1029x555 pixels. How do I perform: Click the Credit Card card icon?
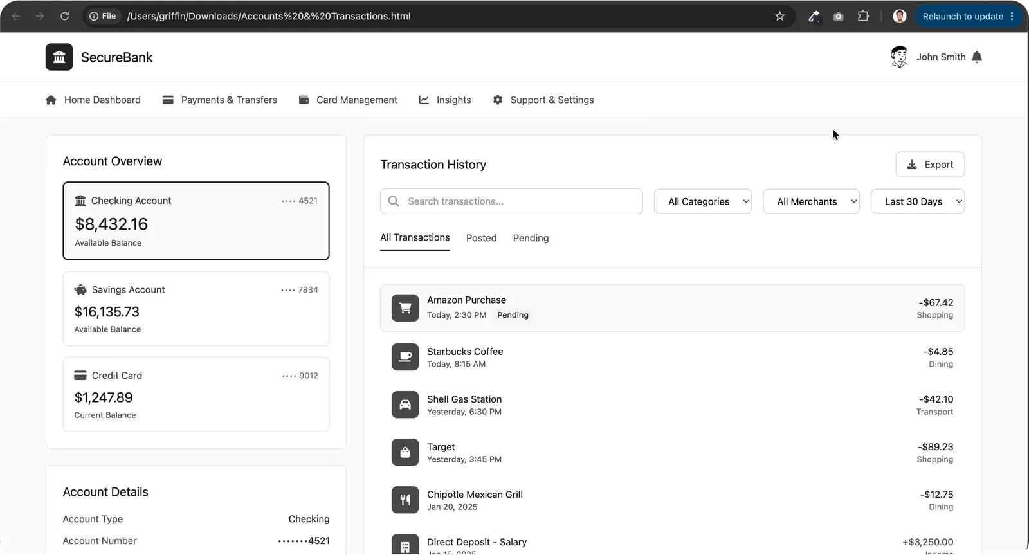(80, 376)
